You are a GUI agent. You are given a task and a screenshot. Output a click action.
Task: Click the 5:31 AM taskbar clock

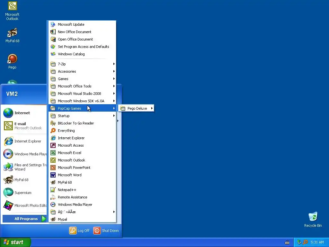click(317, 242)
